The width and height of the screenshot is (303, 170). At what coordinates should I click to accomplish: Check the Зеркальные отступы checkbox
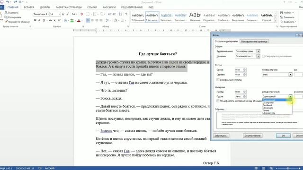coord(218,80)
